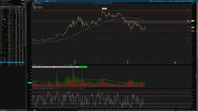The height and width of the screenshot is (111, 198).
Task: Click the crosshair pointer icon at bottom
Action: coord(179,110)
